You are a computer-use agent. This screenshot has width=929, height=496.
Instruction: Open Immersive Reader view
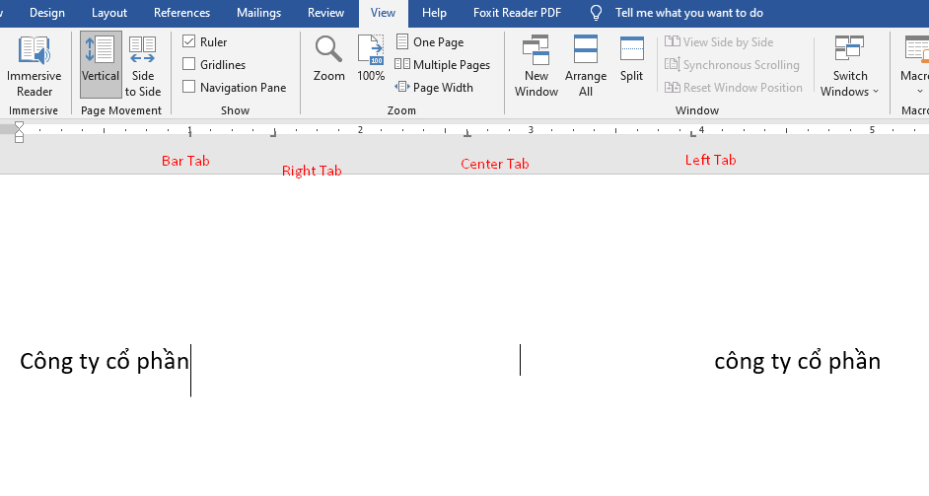[x=34, y=66]
